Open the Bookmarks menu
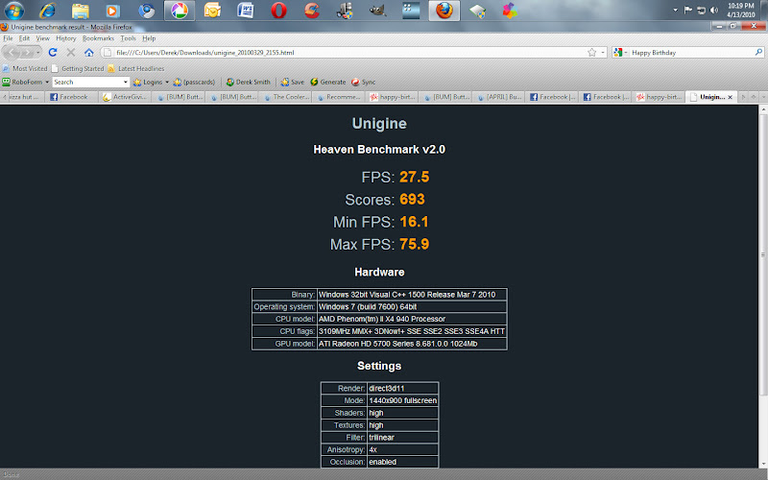Viewport: 768px width, 480px height. (98, 38)
